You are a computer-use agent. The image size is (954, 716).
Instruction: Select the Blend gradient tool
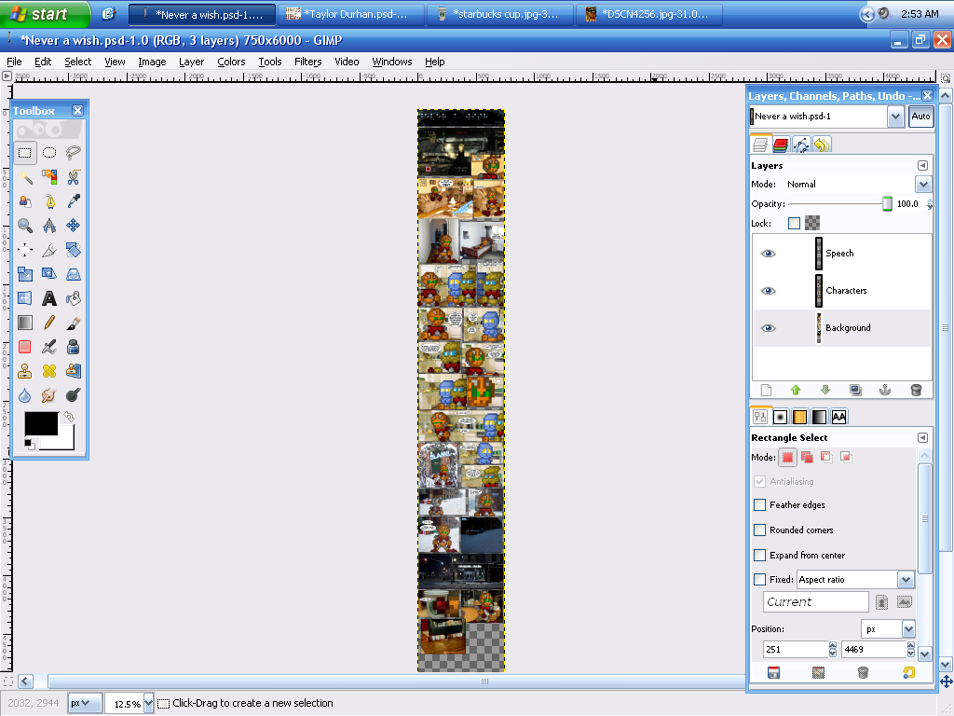tap(25, 323)
